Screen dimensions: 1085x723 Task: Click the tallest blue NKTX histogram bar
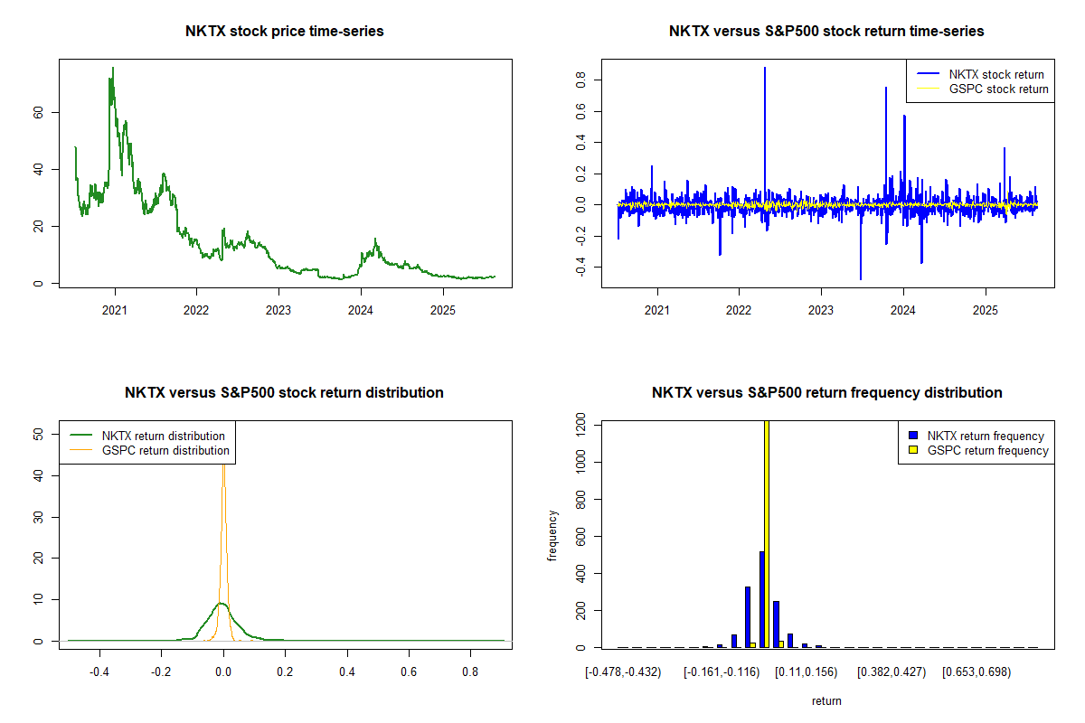[x=762, y=601]
